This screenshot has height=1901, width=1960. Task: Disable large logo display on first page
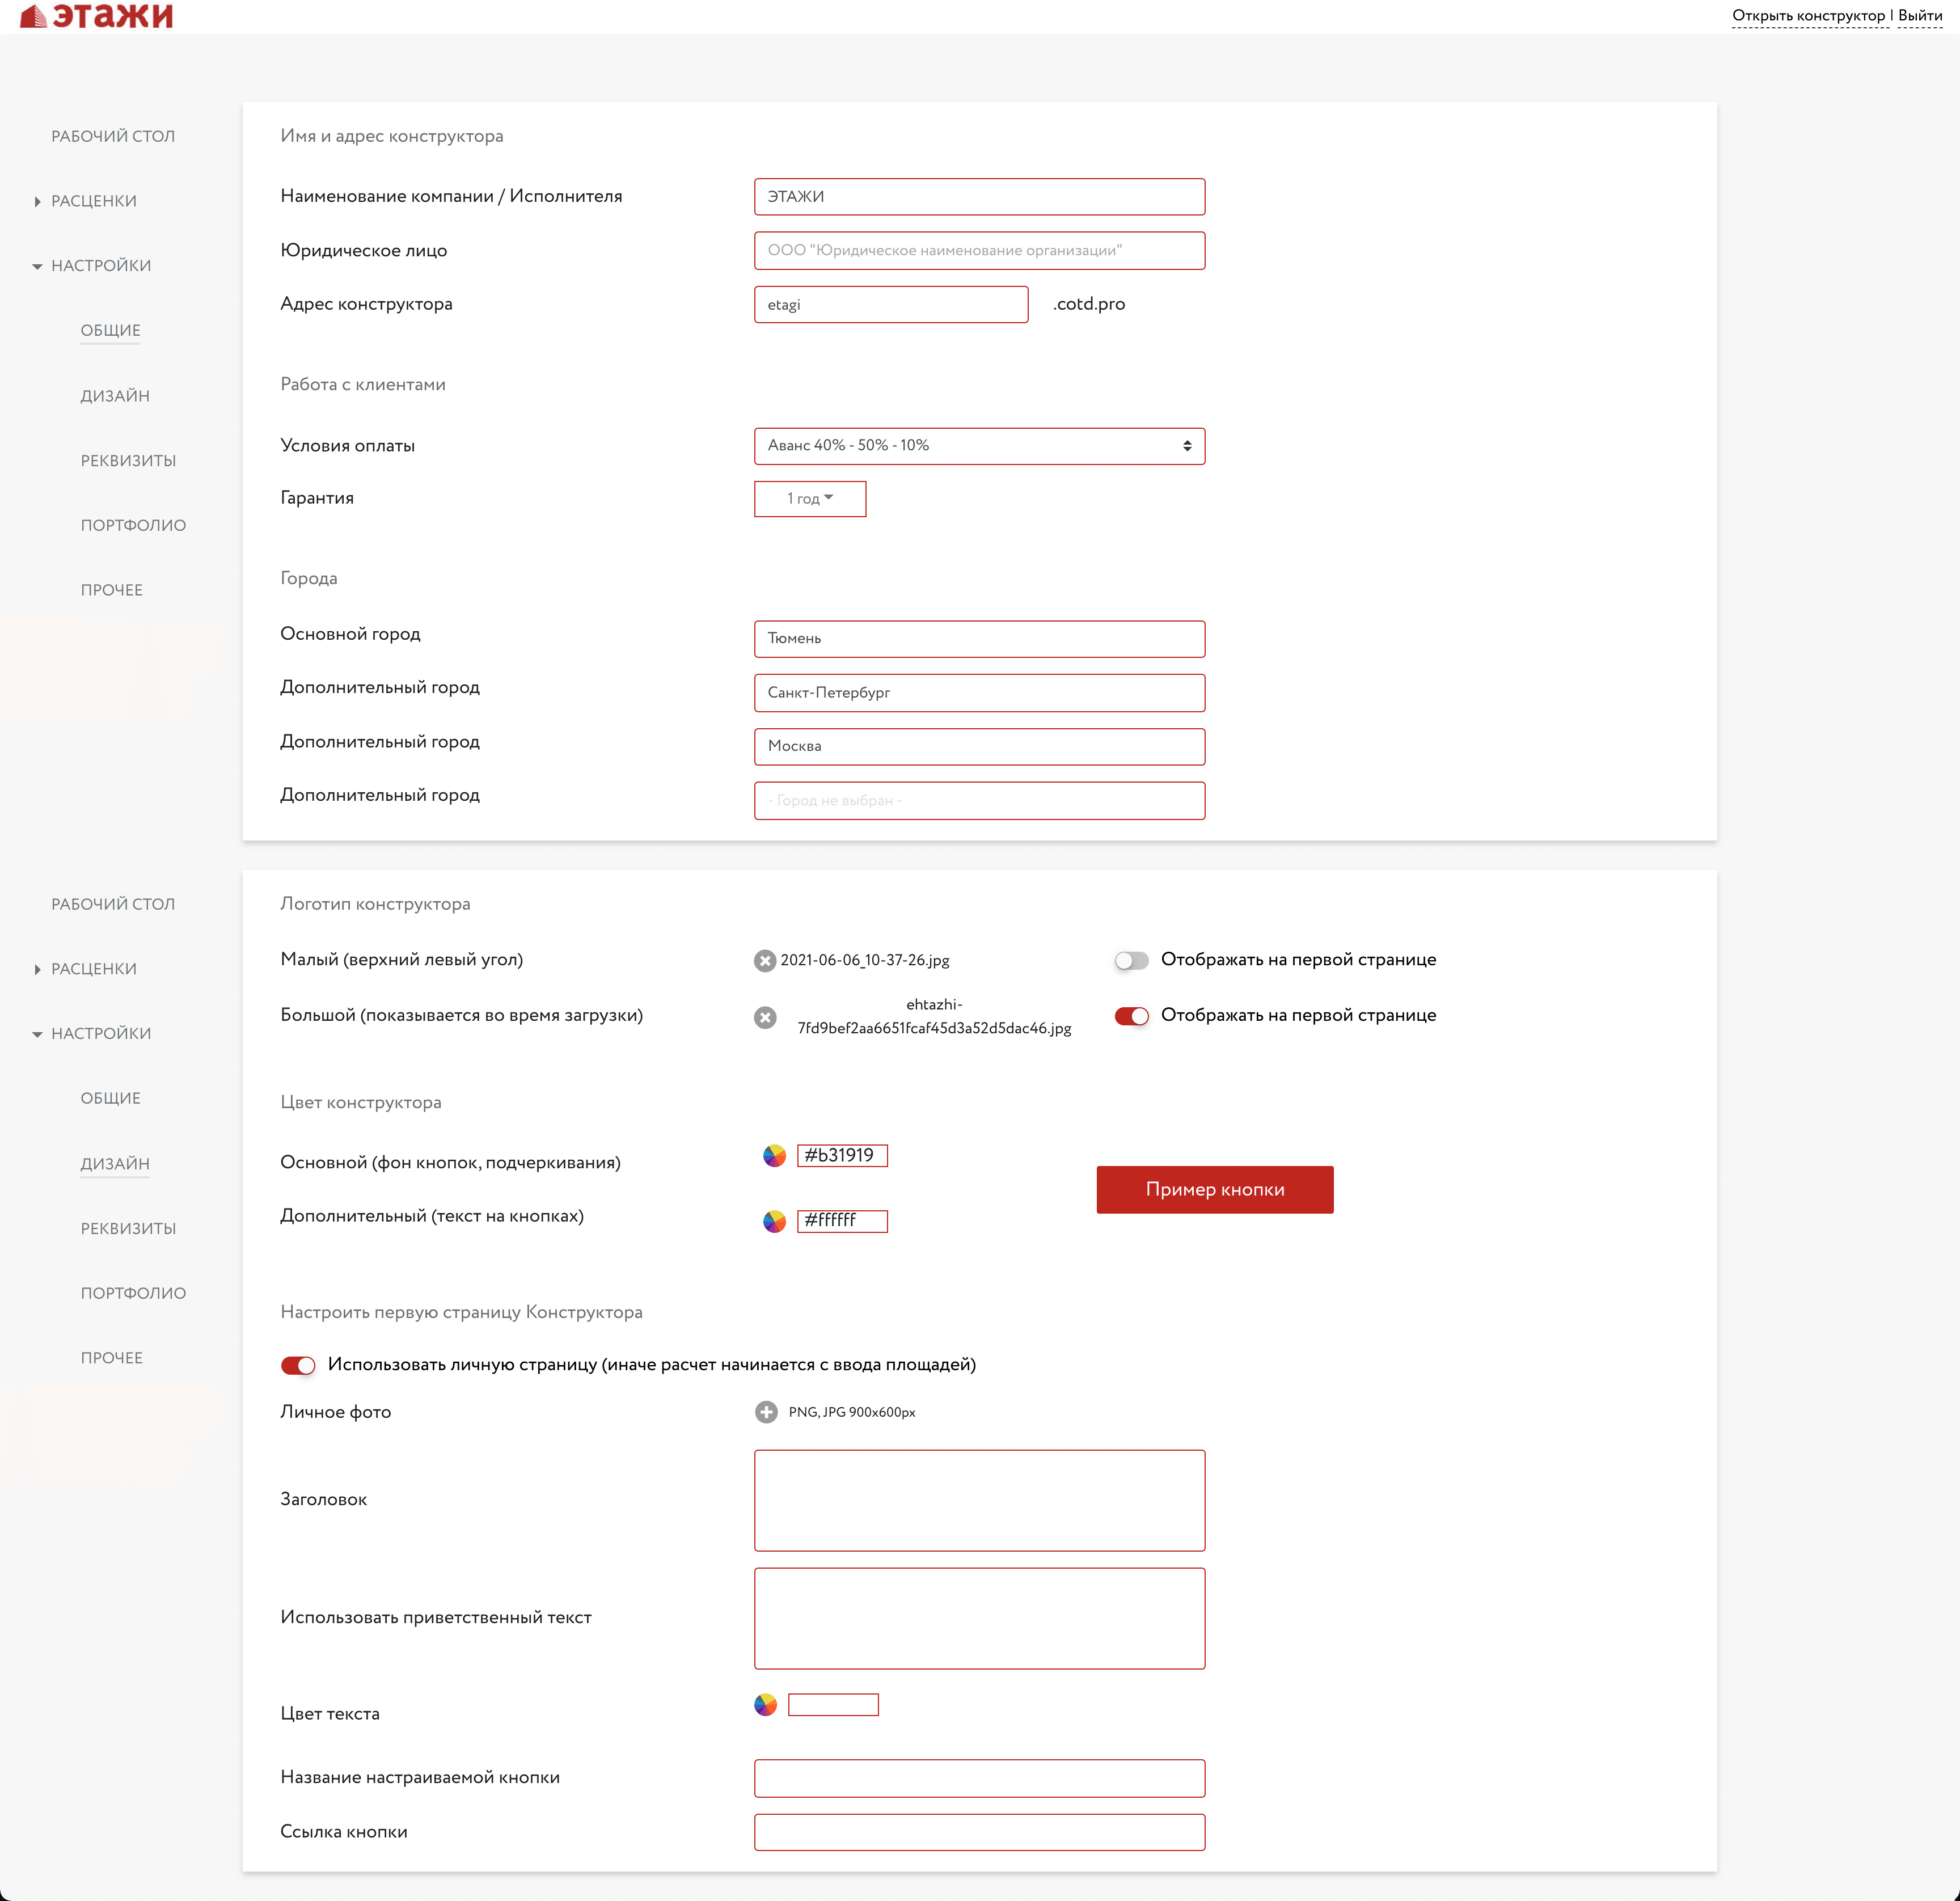(1131, 1016)
